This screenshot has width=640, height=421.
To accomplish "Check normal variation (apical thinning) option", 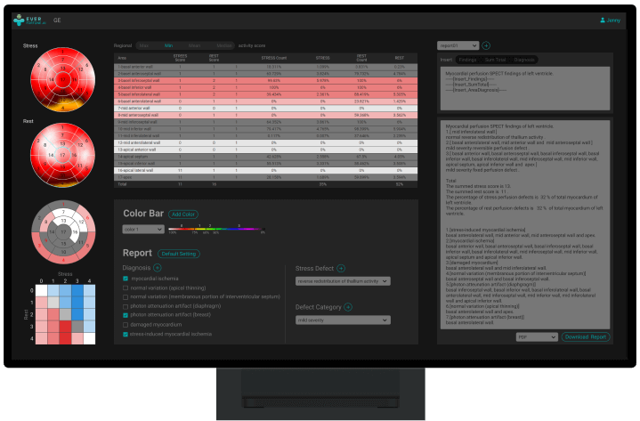I will click(x=126, y=288).
